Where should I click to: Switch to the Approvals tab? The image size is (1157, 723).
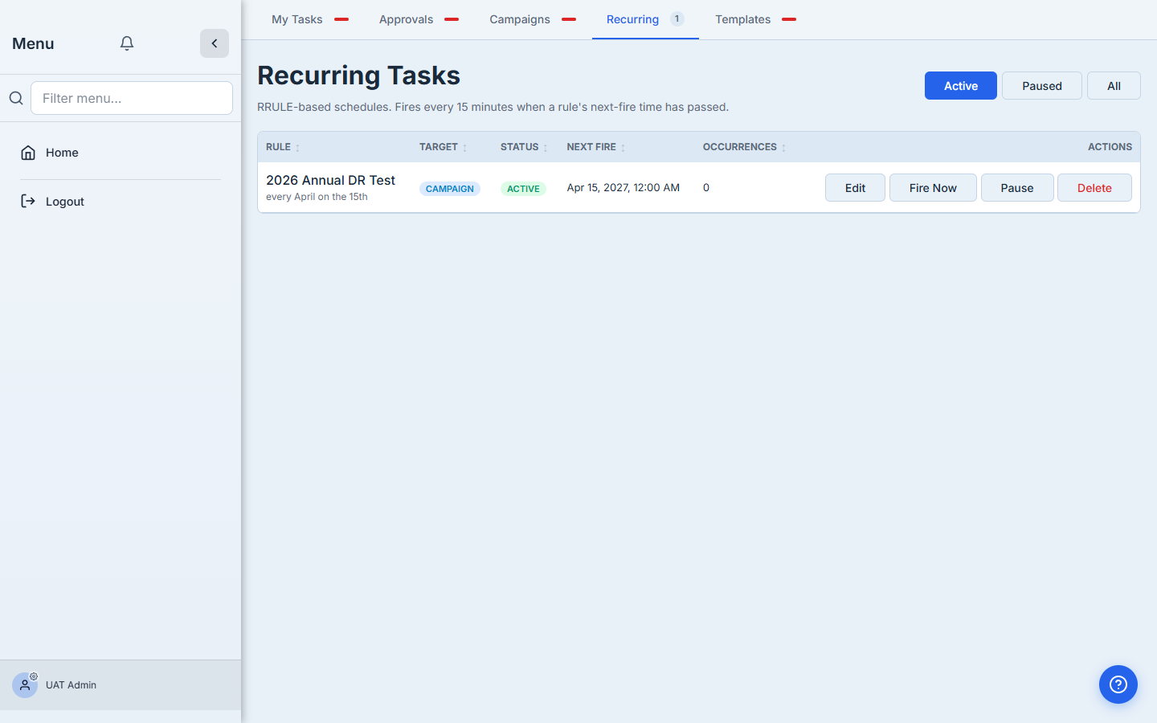[x=419, y=19]
